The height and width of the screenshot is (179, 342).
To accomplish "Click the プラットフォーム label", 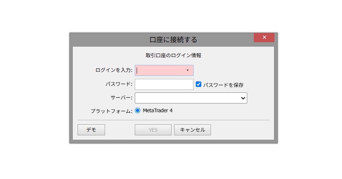I will tap(111, 111).
